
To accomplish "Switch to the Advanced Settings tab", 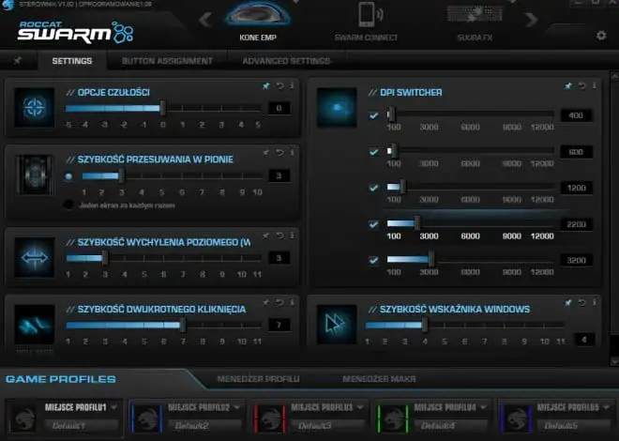I will [287, 61].
